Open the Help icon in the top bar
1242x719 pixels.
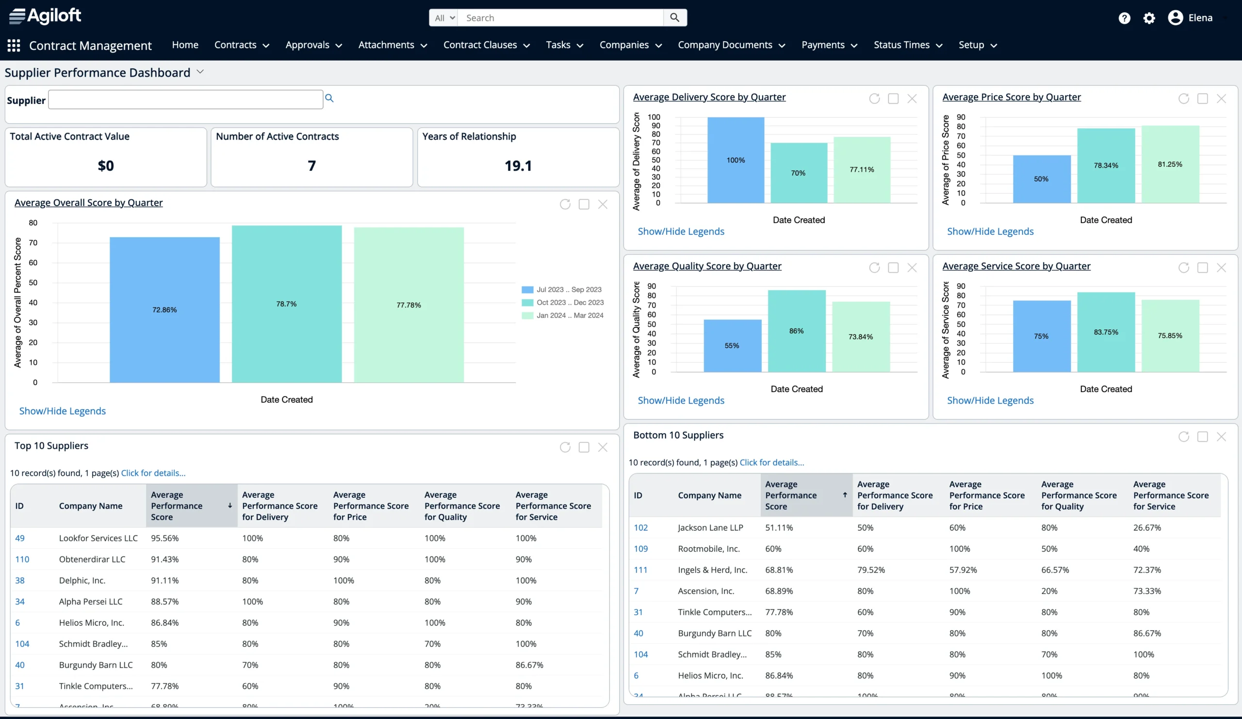point(1124,17)
